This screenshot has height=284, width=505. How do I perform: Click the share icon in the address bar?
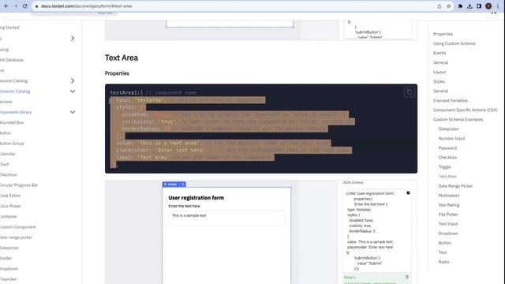coord(440,6)
